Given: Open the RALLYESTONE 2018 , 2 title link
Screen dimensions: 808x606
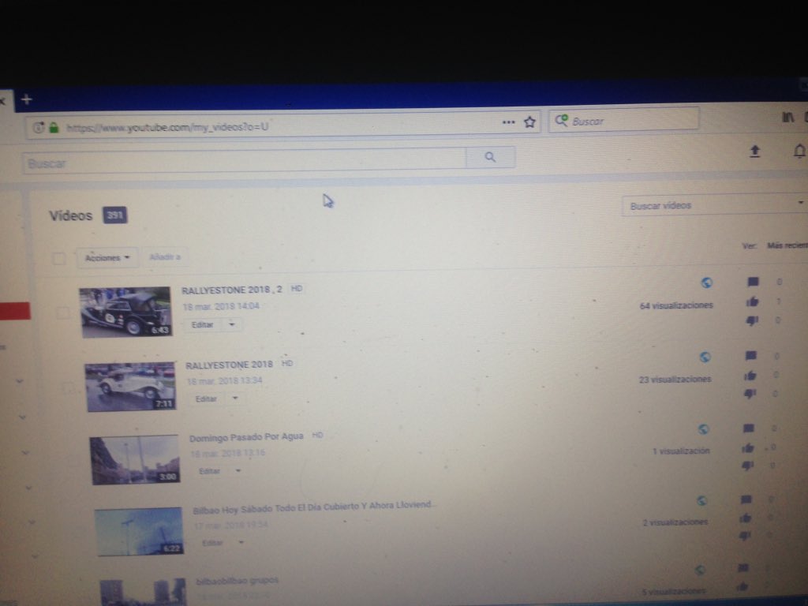Looking at the screenshot, I should tap(232, 290).
